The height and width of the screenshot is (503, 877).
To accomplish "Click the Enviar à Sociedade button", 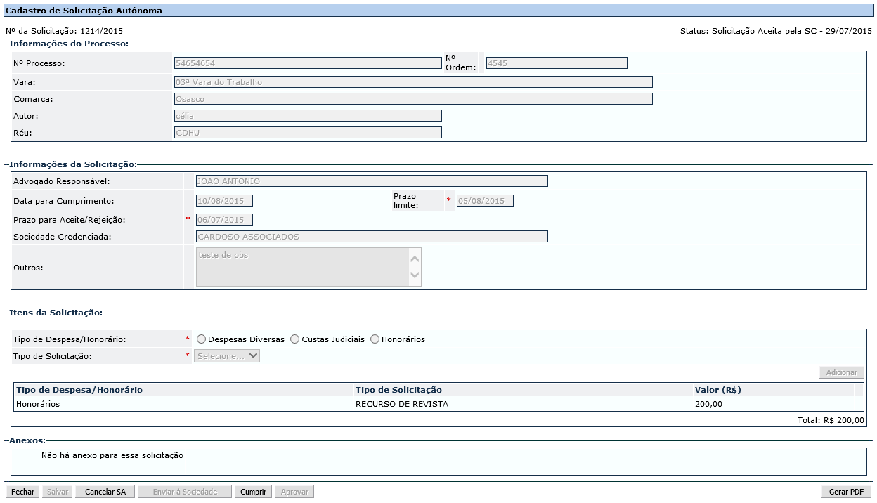I will (x=185, y=492).
